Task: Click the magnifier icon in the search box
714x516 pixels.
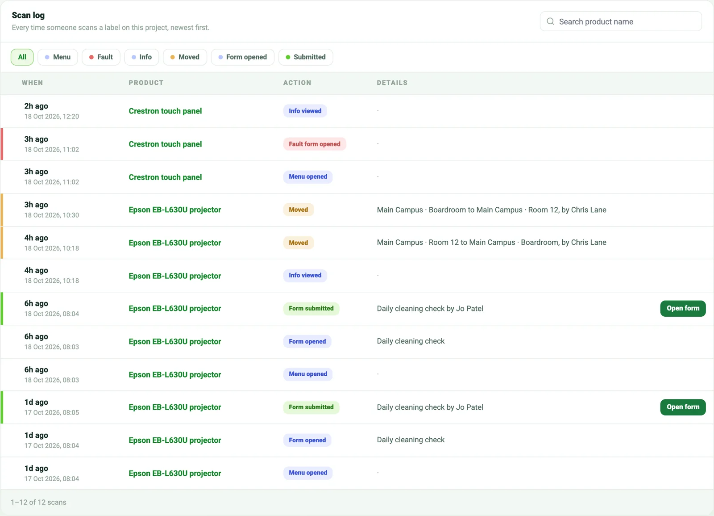Action: point(550,21)
